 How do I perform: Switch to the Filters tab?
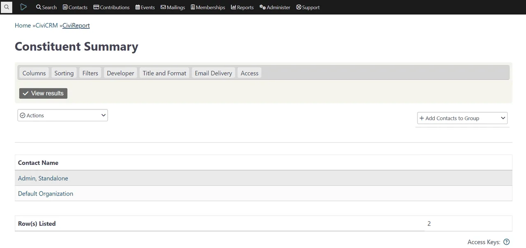pyautogui.click(x=90, y=73)
